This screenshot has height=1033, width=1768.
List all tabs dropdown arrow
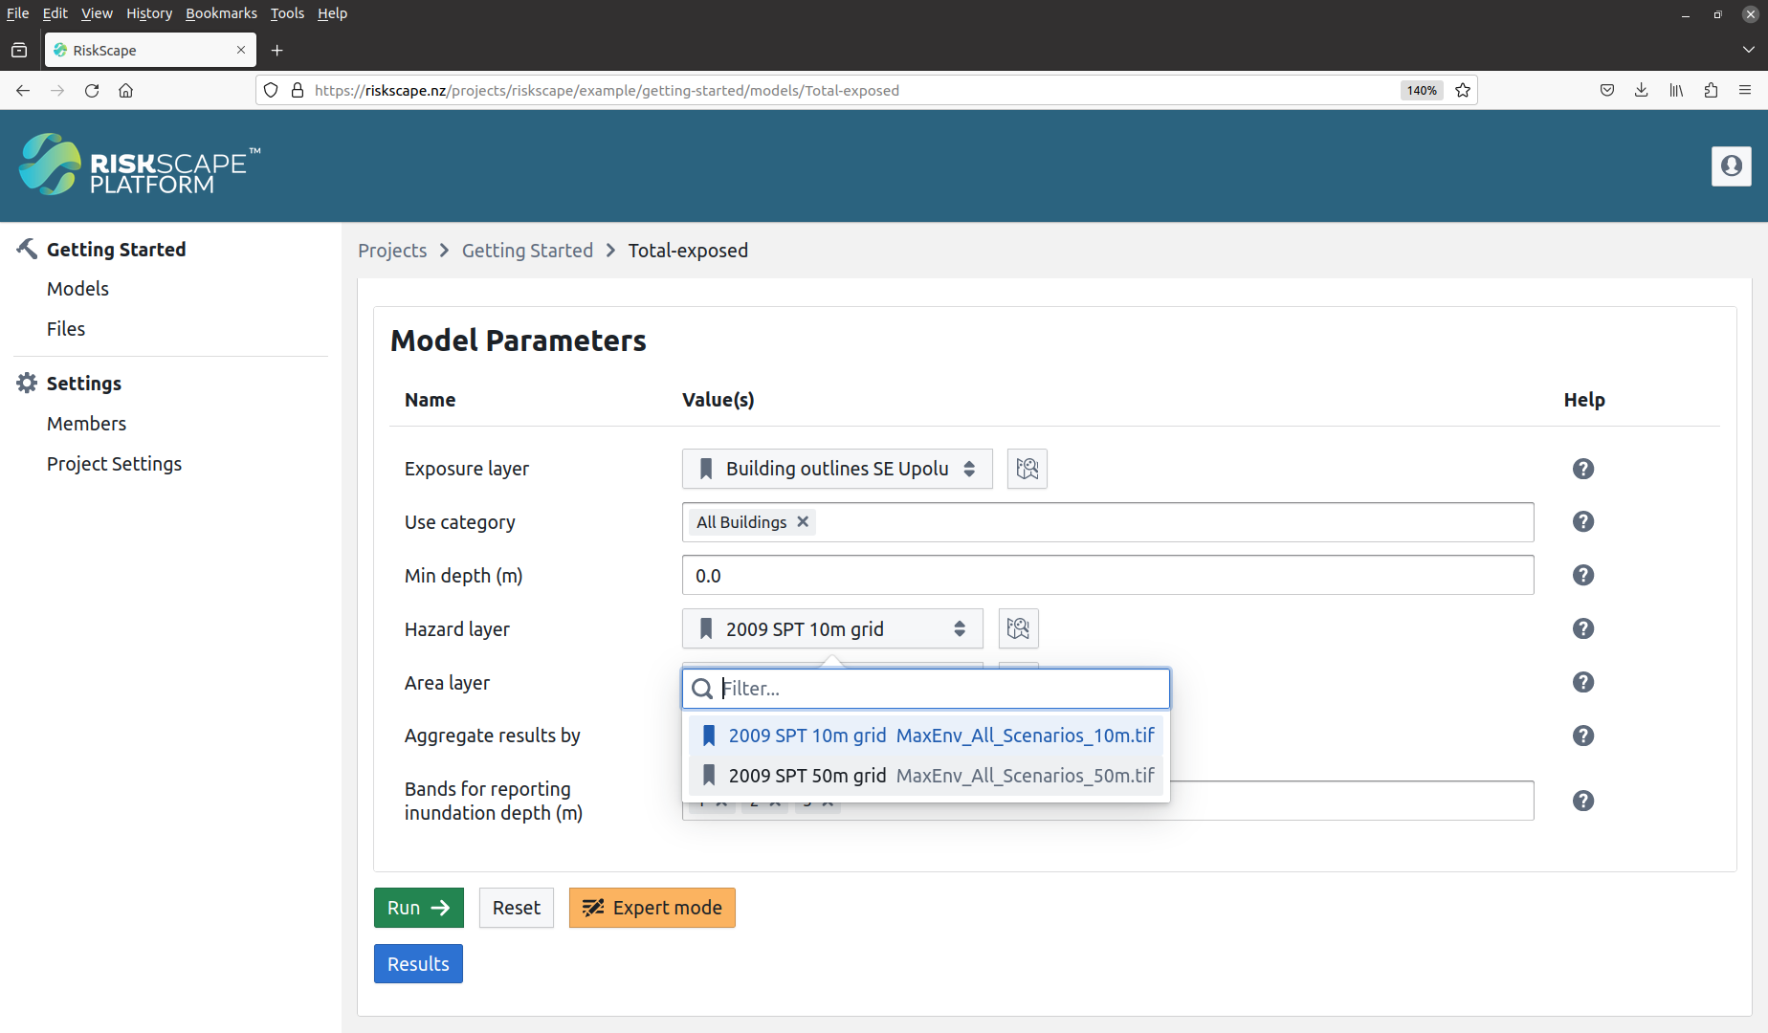pos(1749,50)
